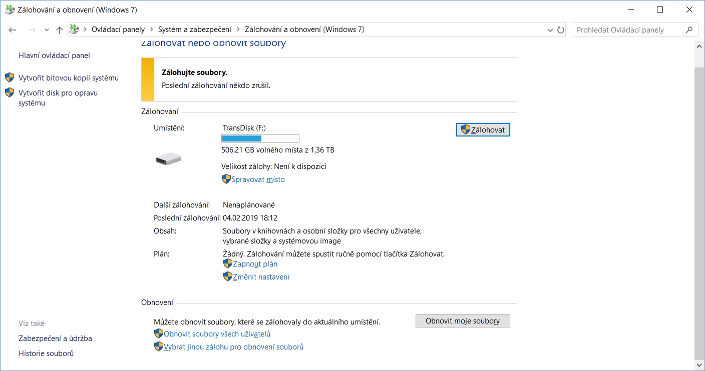Click shield icon beside 'Vytvořit bitovou kopii systému'
The image size is (705, 371).
tap(10, 77)
